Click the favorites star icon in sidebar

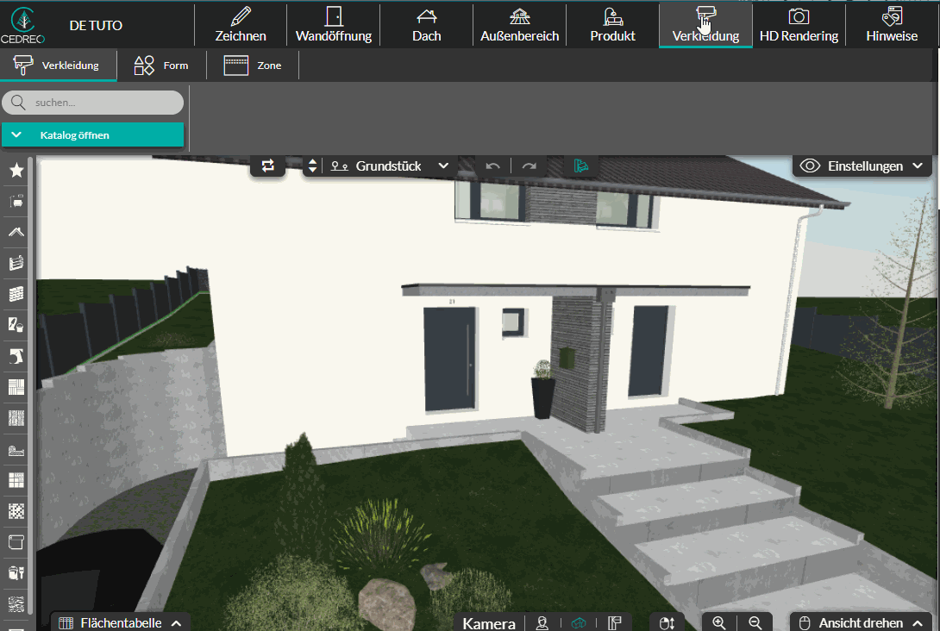16,171
